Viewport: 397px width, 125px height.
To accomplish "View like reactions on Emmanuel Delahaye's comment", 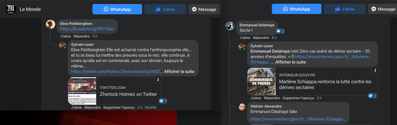I will click(280, 31).
